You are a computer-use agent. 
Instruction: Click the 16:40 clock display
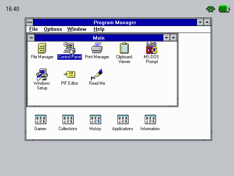(12, 9)
